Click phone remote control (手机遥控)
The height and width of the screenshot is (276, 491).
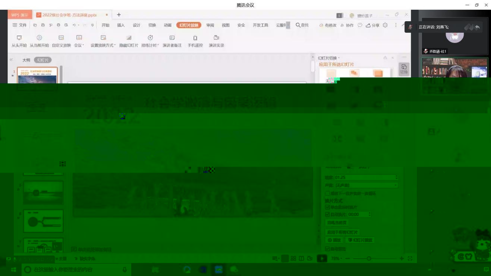click(195, 41)
